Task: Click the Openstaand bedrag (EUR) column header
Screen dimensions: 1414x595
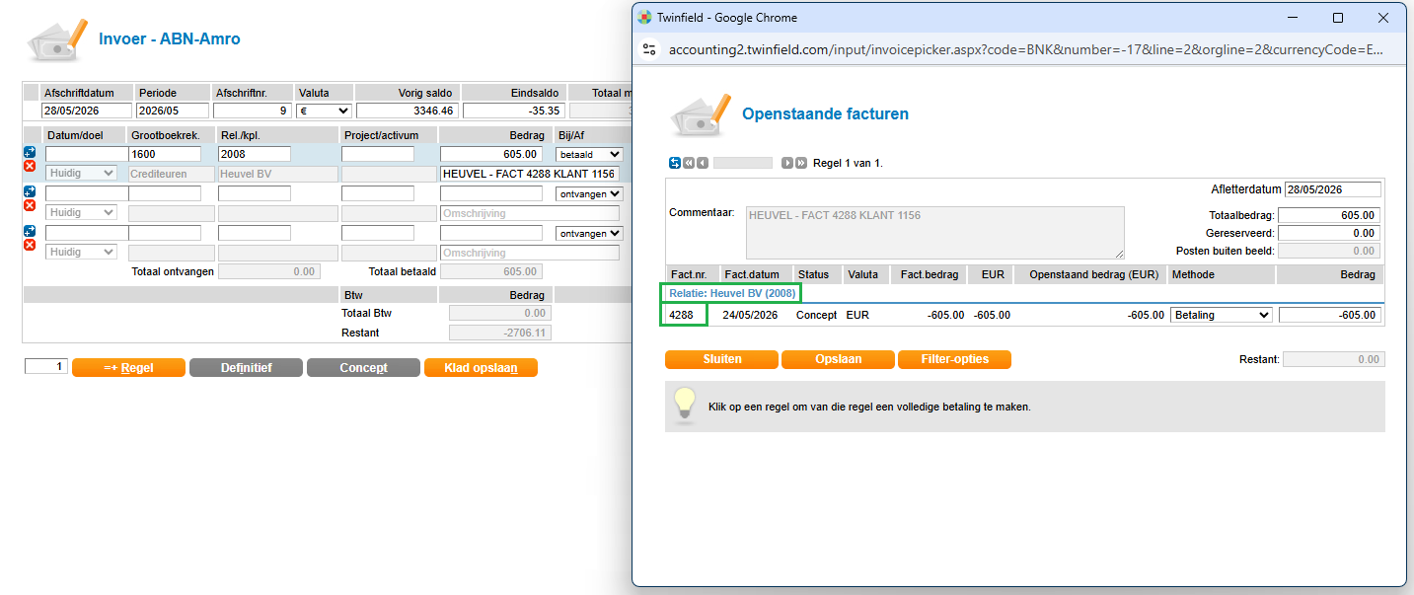Action: coord(1092,274)
